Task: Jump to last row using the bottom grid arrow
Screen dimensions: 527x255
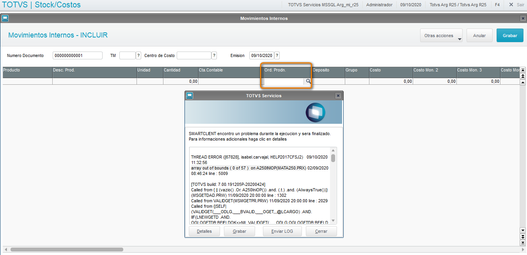Action: tap(523, 243)
